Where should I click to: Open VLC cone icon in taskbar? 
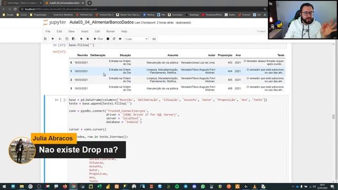[x=255, y=186]
